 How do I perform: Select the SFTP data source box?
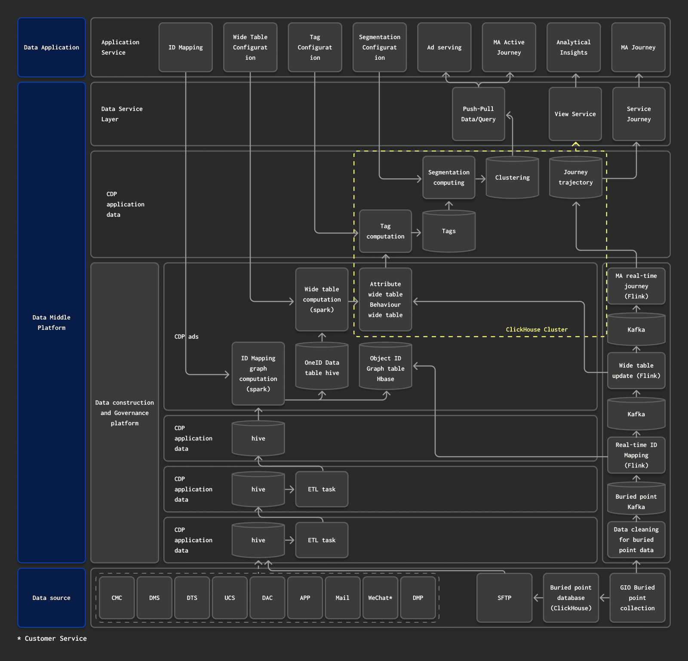(x=504, y=598)
